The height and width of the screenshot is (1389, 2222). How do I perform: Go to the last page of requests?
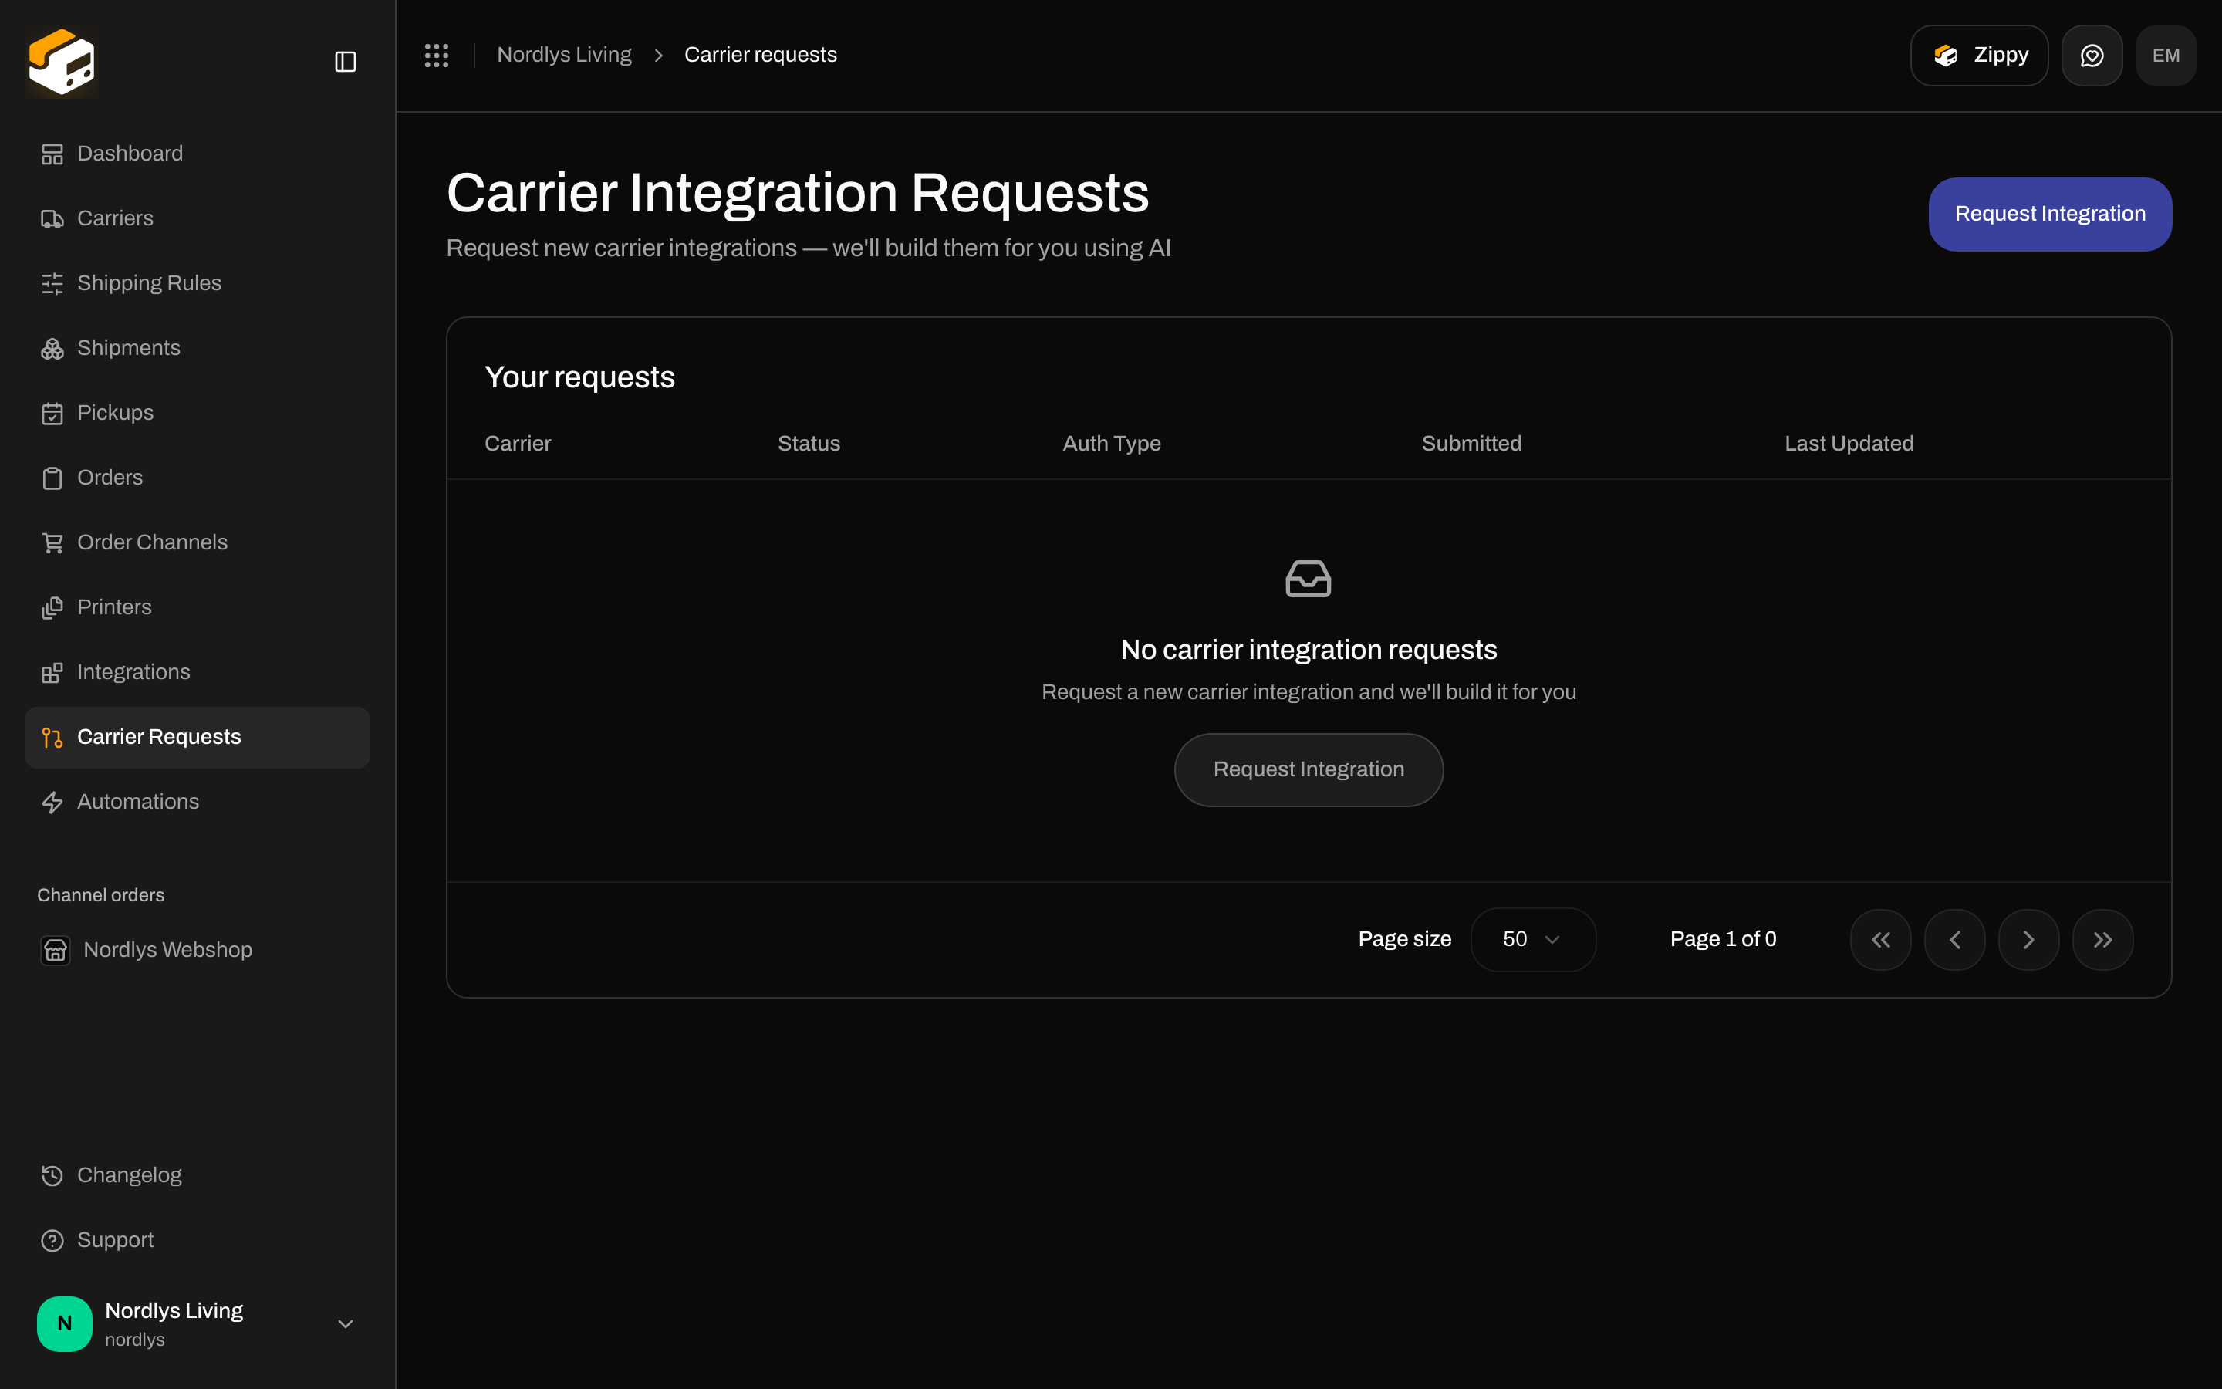pyautogui.click(x=2102, y=940)
